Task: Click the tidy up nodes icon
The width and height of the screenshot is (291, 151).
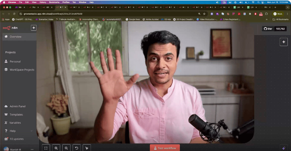Action: click(x=87, y=148)
